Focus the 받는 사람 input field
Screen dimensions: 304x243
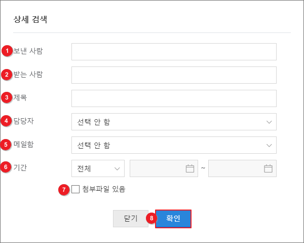174,75
